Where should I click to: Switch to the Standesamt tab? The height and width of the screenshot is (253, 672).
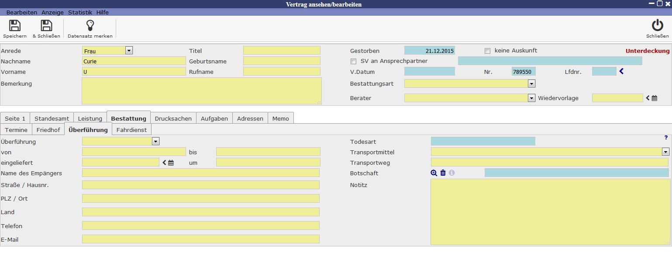pos(52,118)
